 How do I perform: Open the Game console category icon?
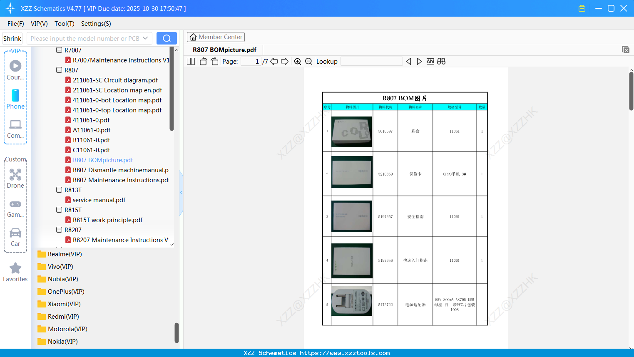click(x=15, y=208)
